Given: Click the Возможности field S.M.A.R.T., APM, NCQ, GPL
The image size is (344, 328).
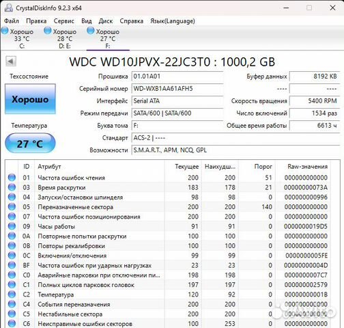Looking at the screenshot, I should coord(236,150).
